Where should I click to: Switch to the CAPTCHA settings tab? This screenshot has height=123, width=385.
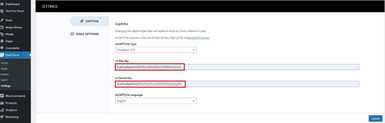(x=89, y=21)
